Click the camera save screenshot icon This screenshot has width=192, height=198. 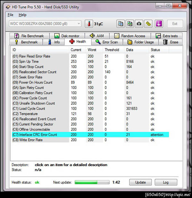pyautogui.click(x=139, y=24)
